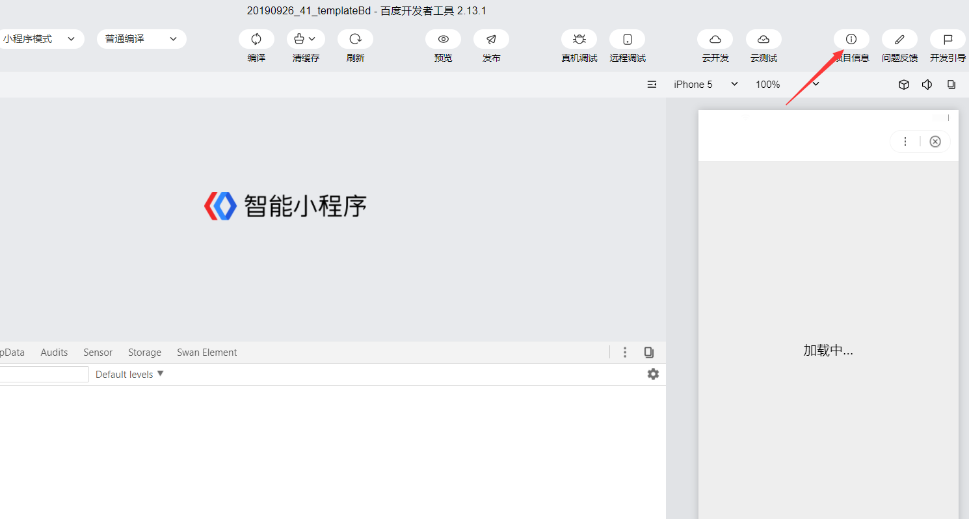Click the 编译 compile icon

point(256,39)
